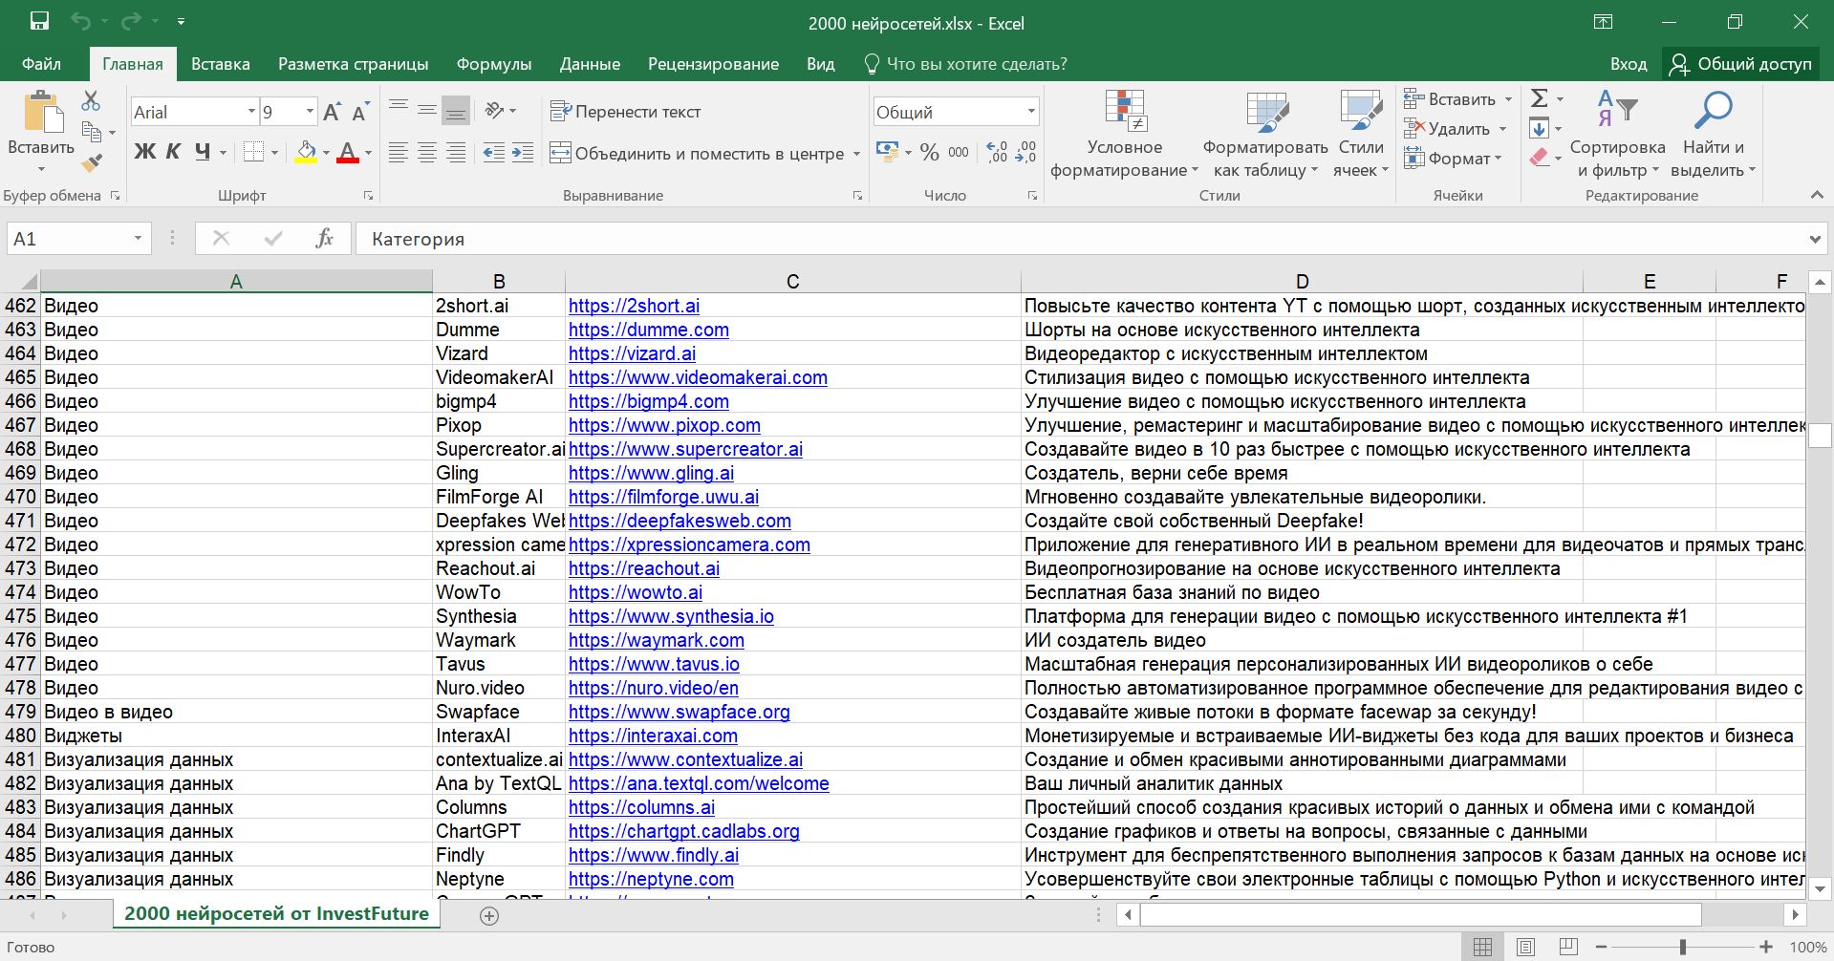
Task: Apply center text alignment icon
Action: tap(427, 153)
